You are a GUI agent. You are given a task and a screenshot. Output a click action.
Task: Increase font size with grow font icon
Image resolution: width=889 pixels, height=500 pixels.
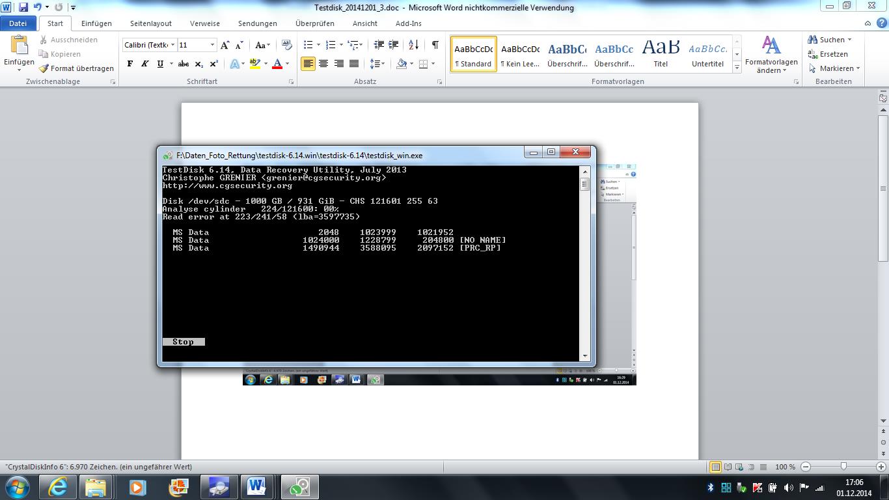click(225, 45)
